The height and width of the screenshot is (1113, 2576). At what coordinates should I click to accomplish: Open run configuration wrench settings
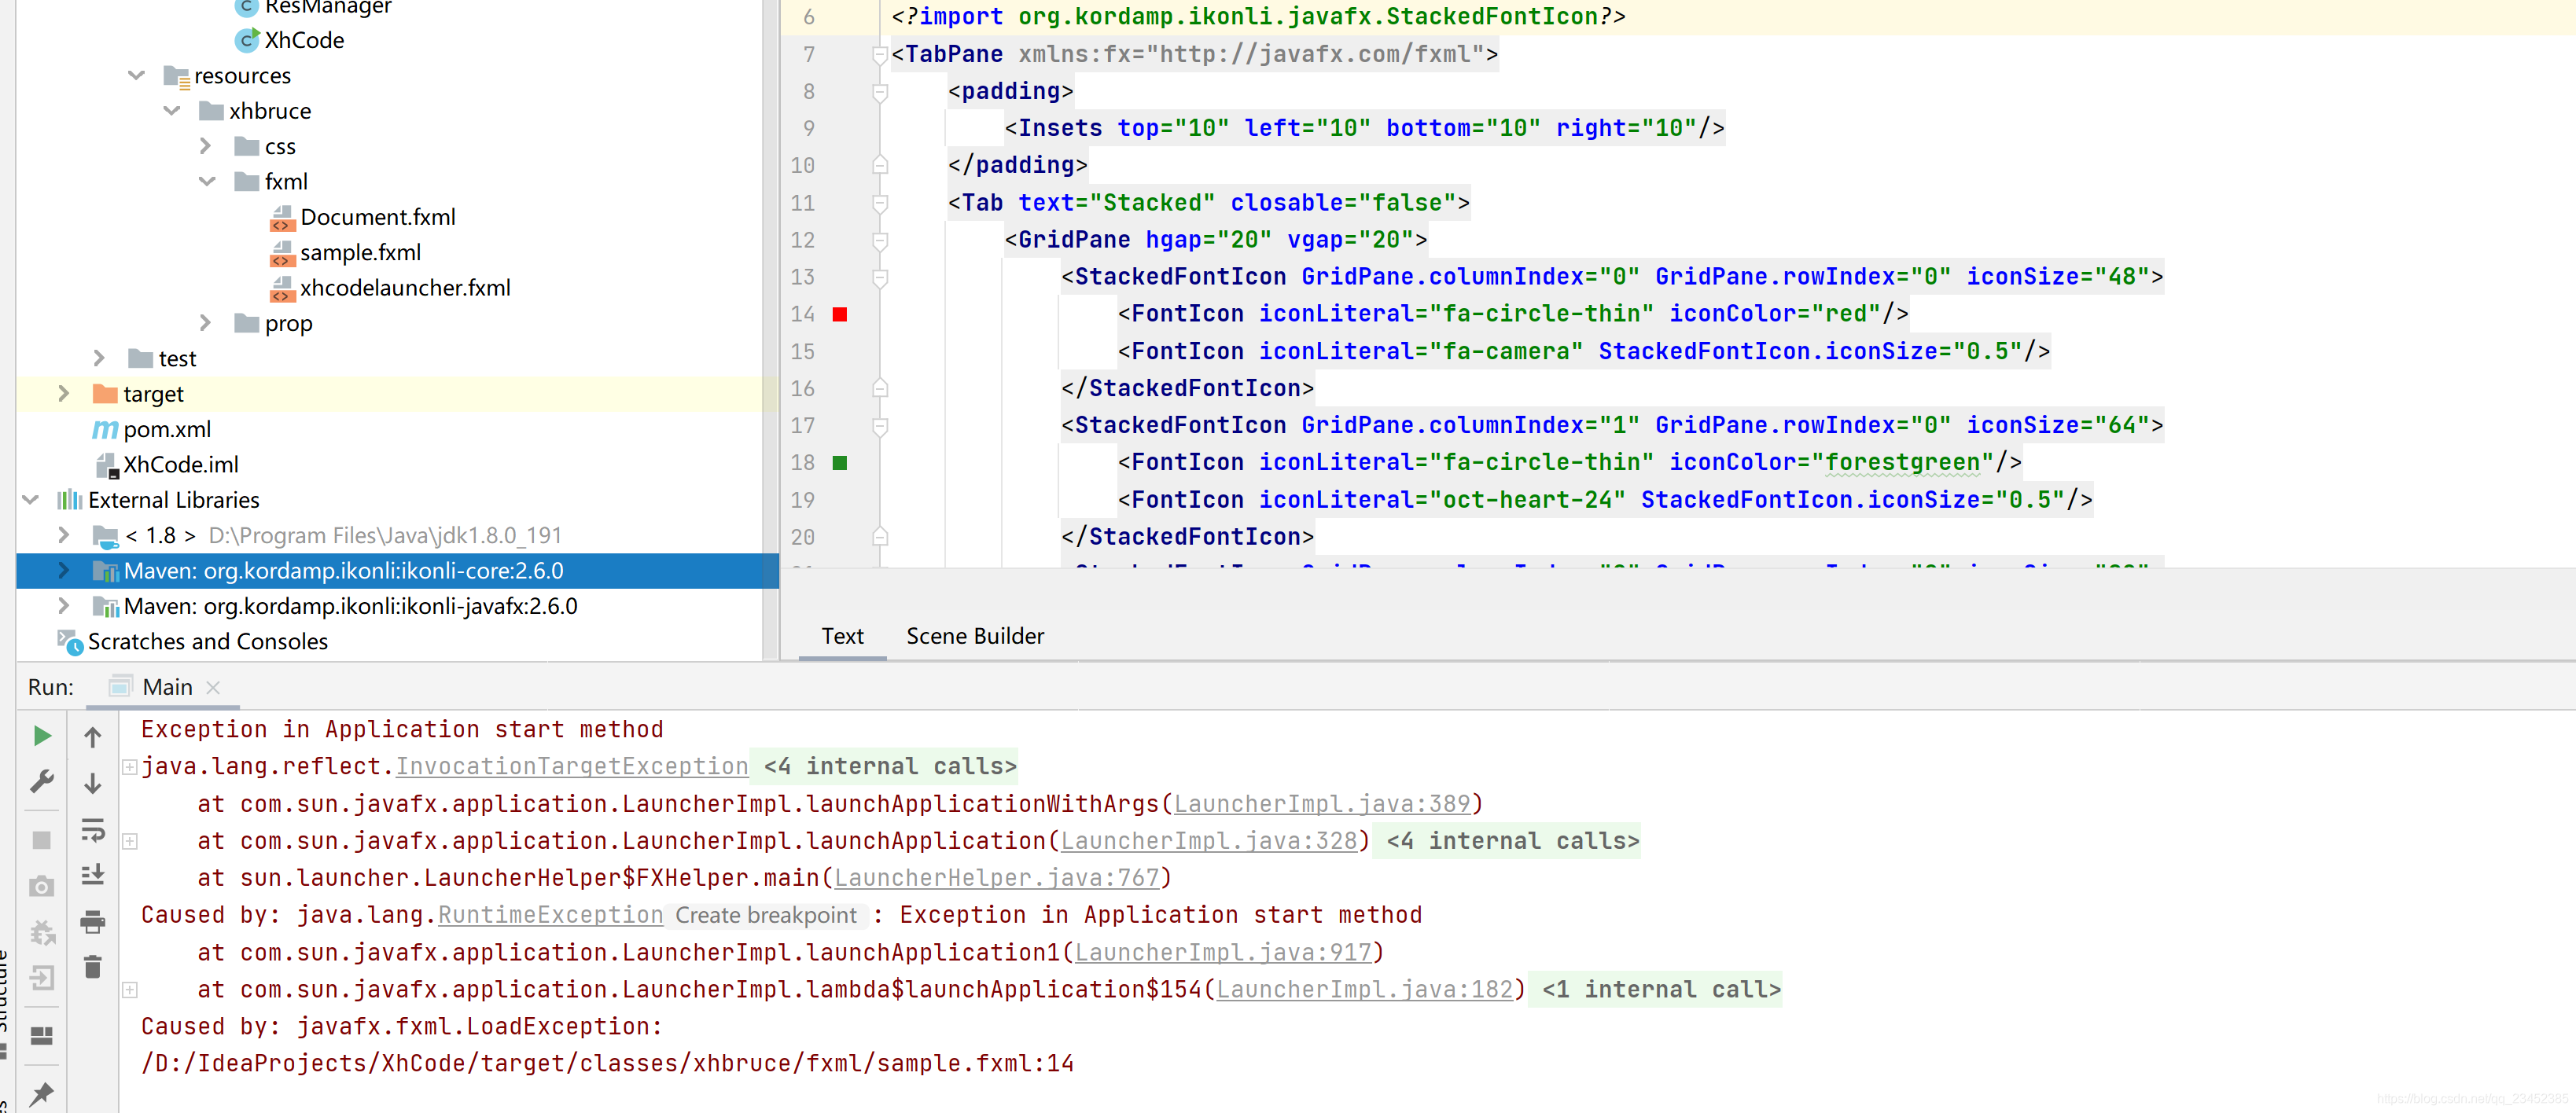[x=41, y=781]
